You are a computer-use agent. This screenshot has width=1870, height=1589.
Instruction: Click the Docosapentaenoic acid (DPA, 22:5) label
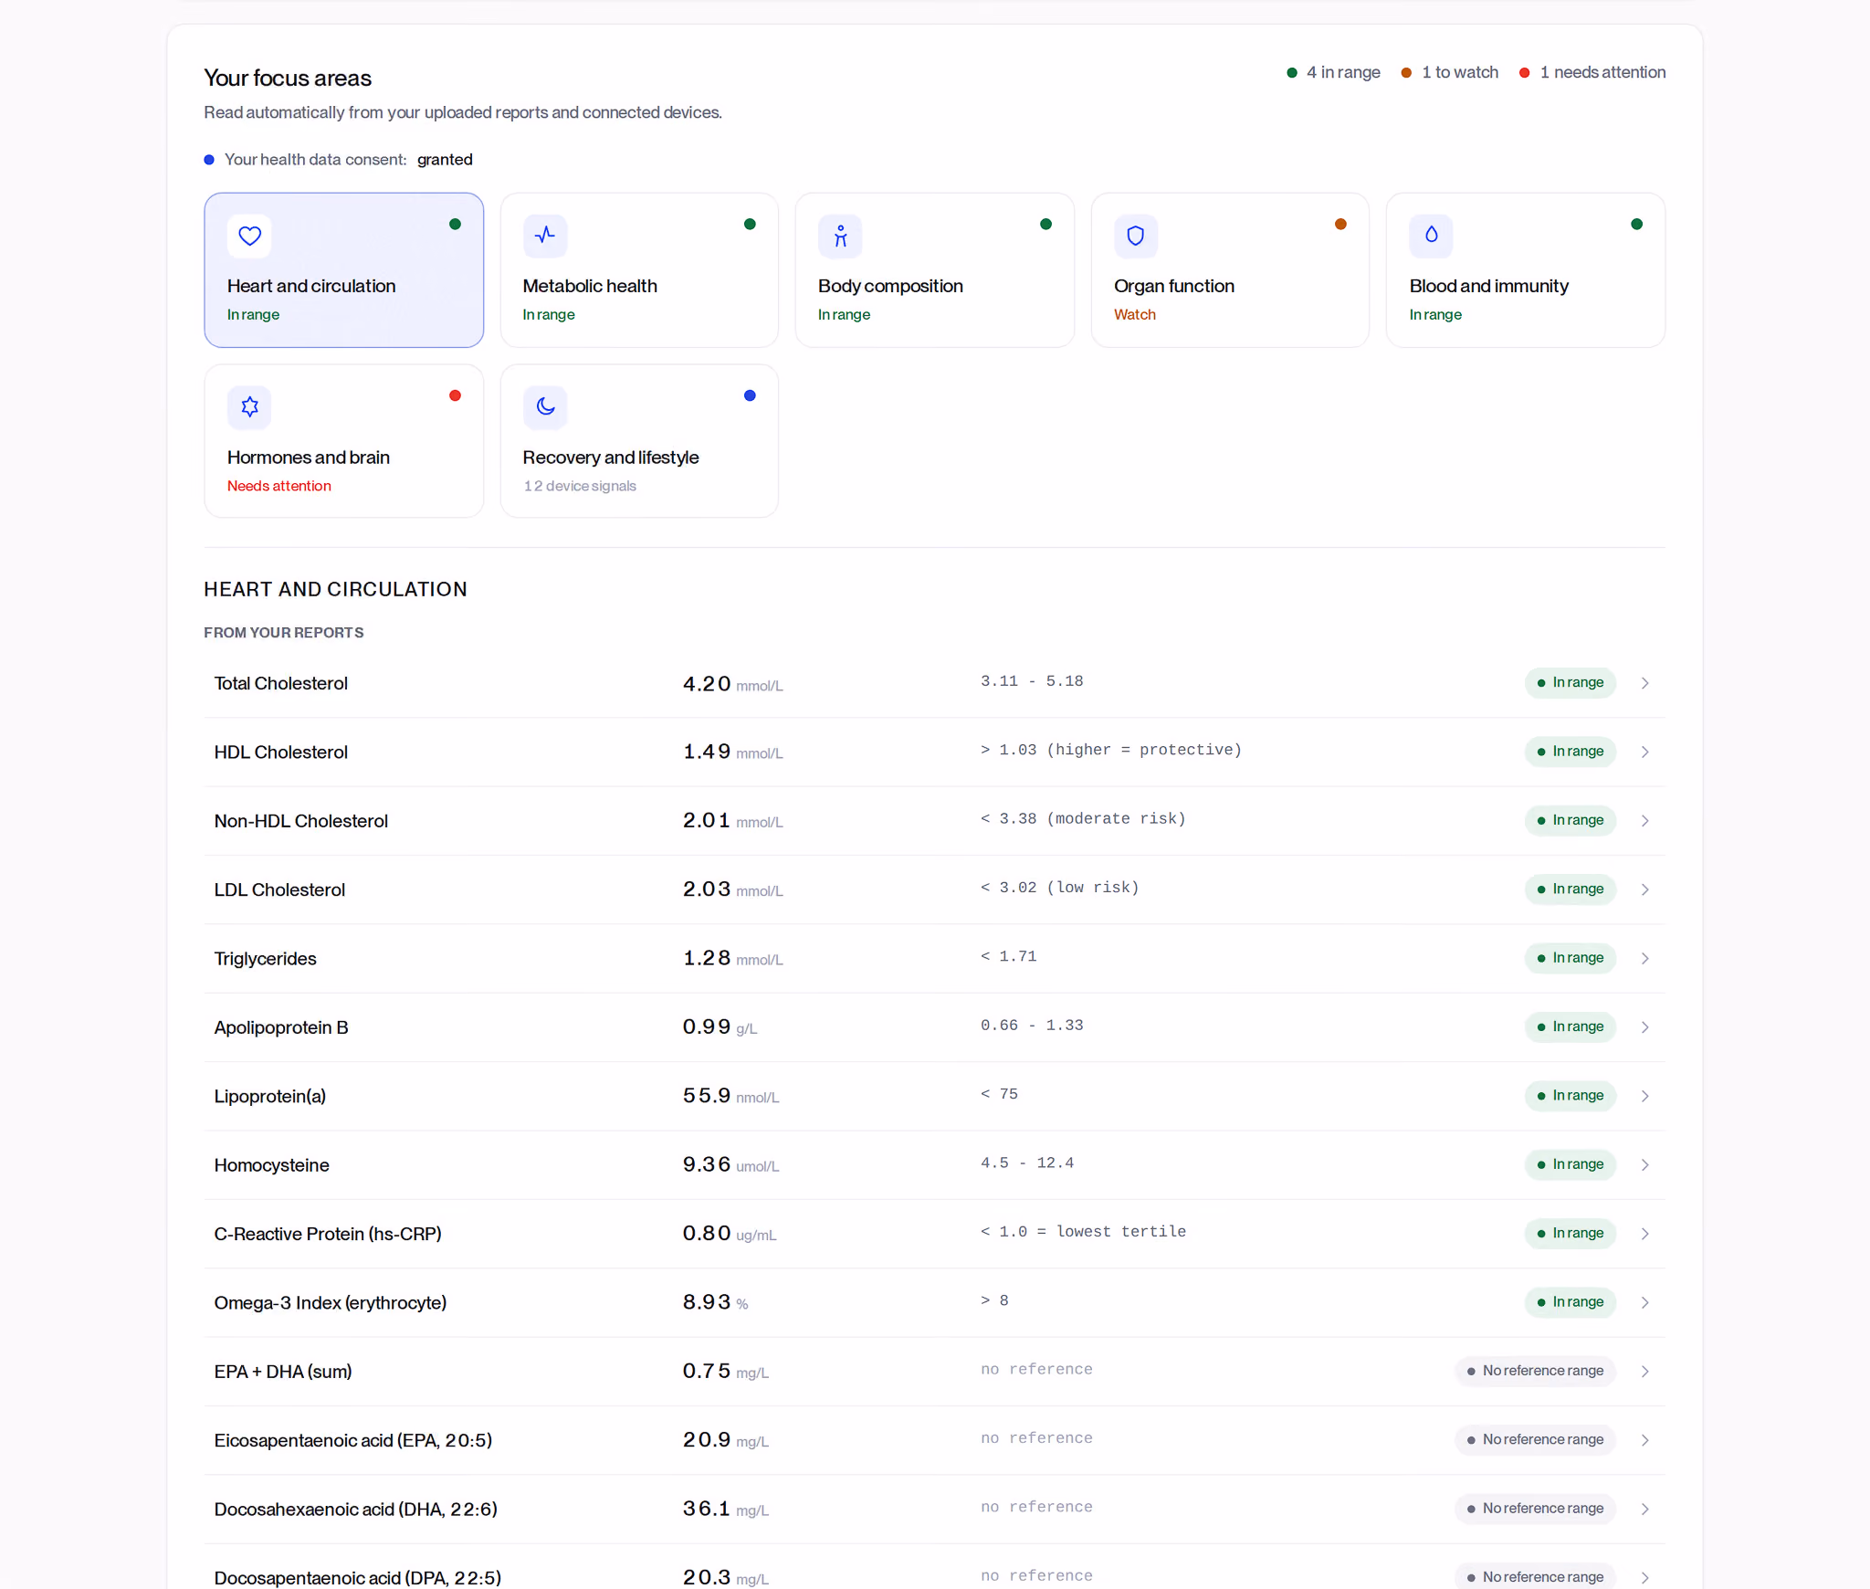pyautogui.click(x=358, y=1577)
